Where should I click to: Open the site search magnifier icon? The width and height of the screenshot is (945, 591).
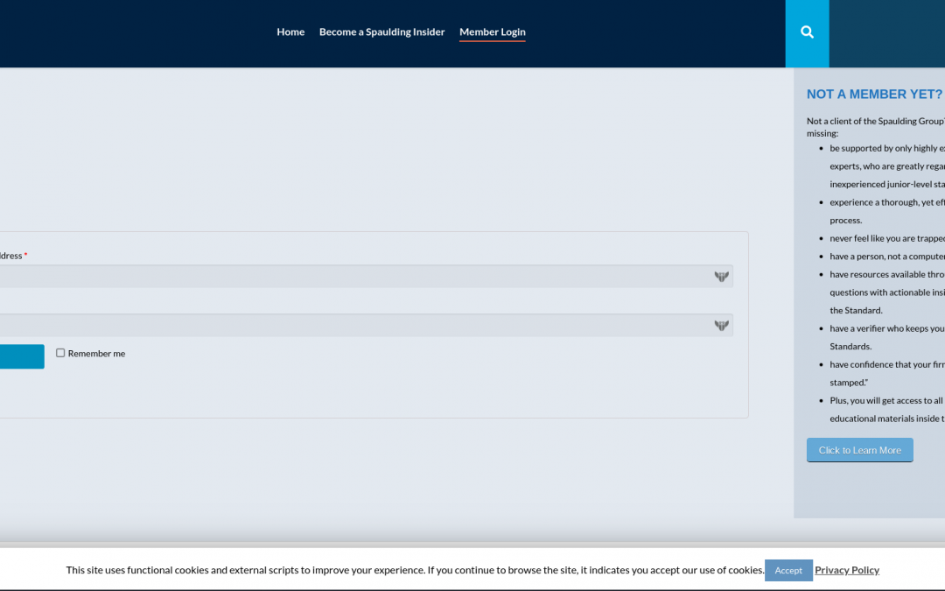[x=807, y=32]
